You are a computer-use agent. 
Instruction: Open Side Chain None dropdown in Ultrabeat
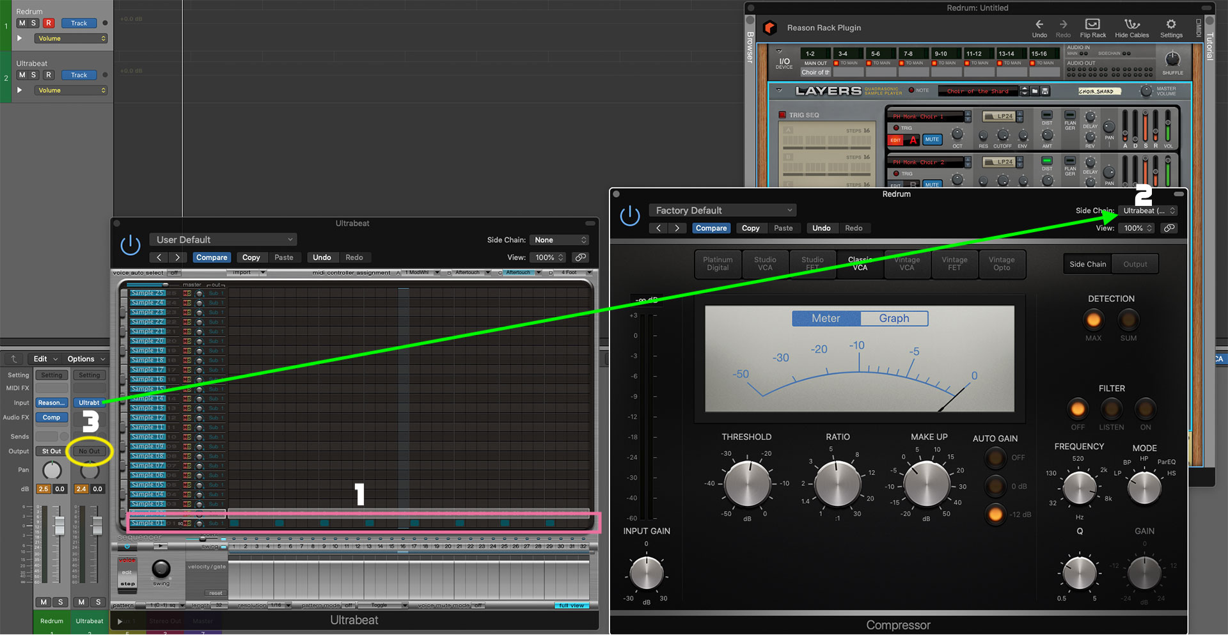click(x=560, y=240)
